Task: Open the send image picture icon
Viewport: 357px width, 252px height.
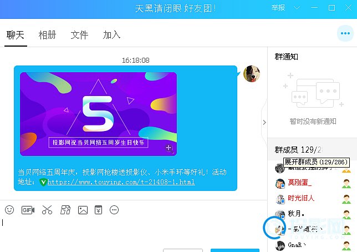Action: [x=83, y=210]
